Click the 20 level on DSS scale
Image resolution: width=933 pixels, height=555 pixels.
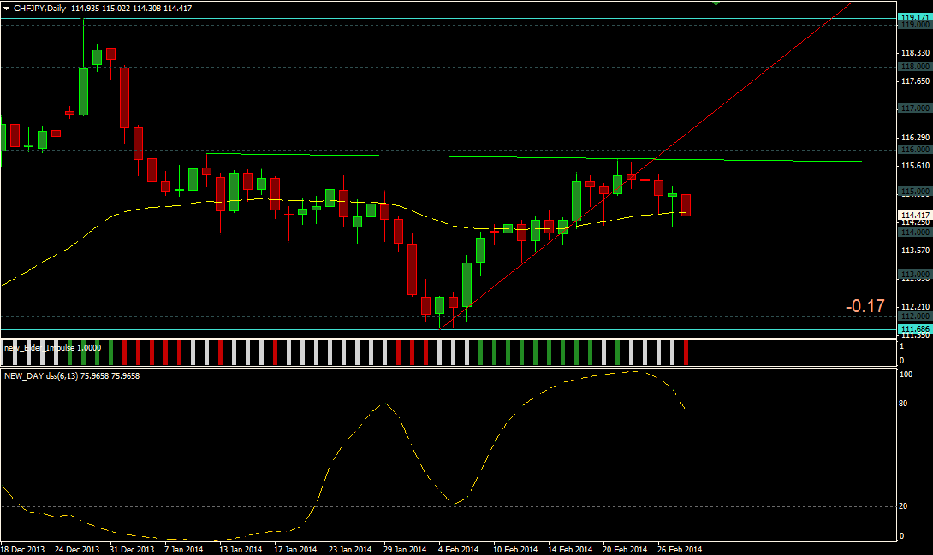pos(903,506)
